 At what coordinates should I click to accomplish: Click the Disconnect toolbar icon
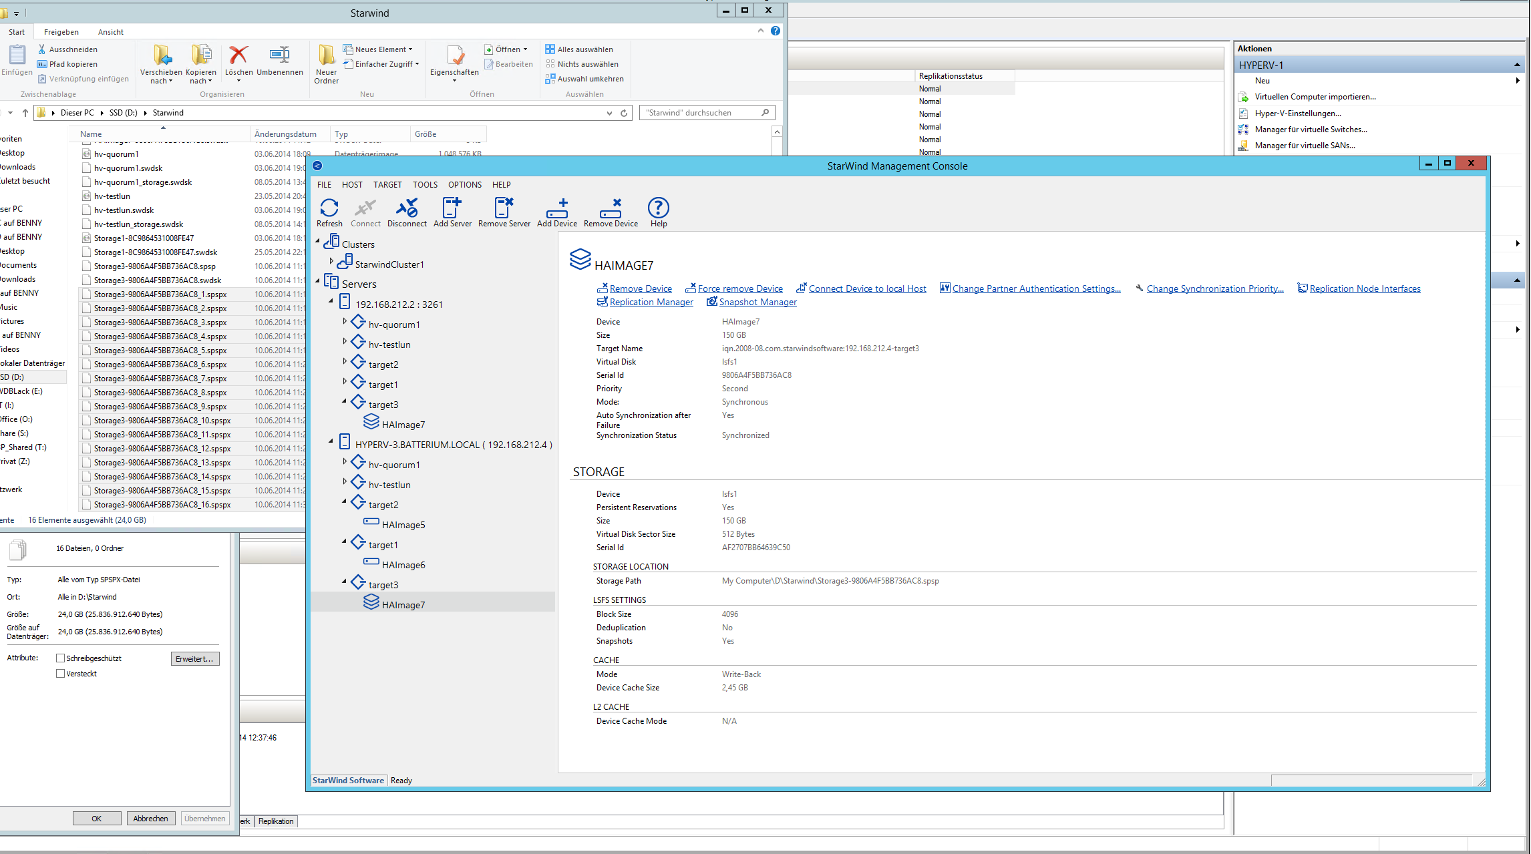tap(407, 212)
